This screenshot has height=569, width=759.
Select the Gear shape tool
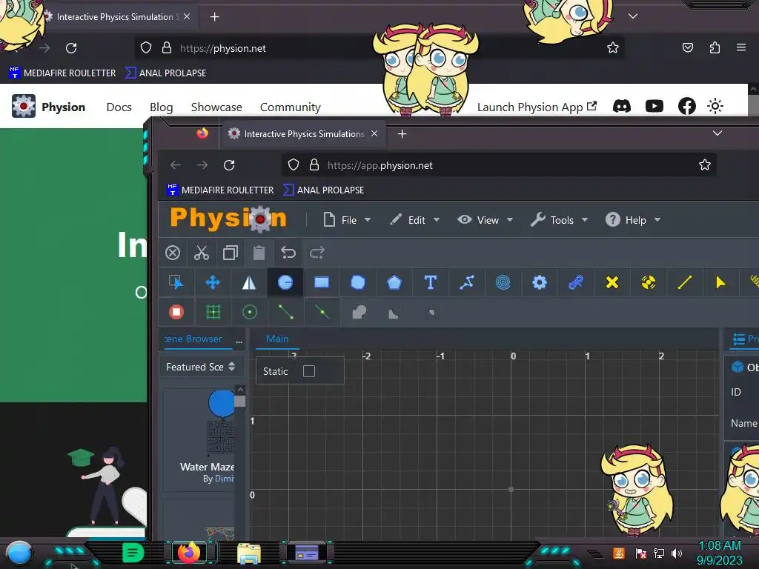coord(540,282)
